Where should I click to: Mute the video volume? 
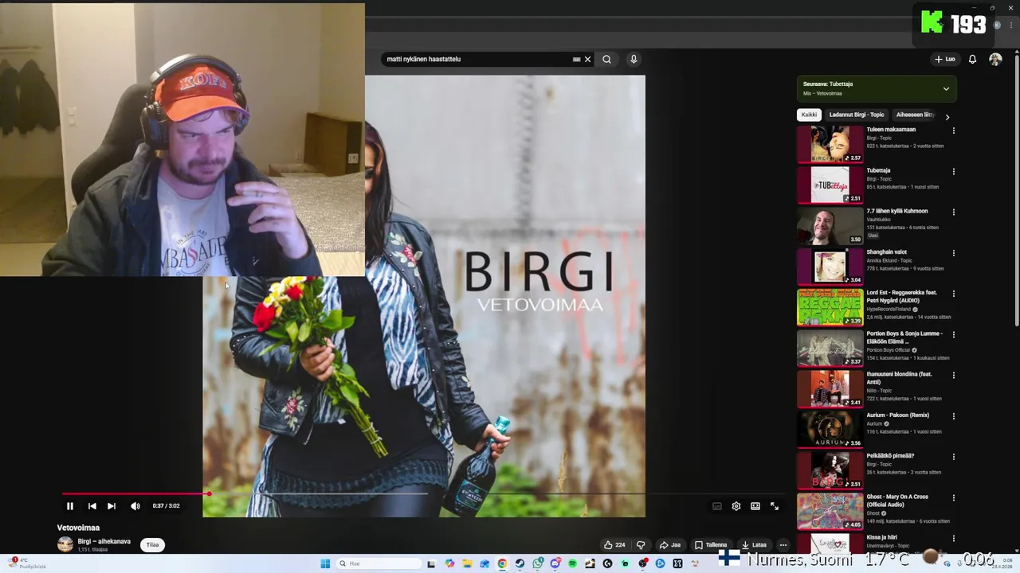[135, 506]
